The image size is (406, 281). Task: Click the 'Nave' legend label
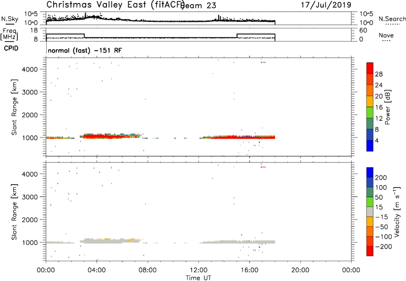coord(386,36)
